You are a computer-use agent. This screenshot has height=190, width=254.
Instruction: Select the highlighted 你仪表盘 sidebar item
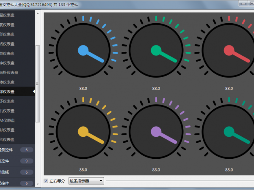point(17,92)
